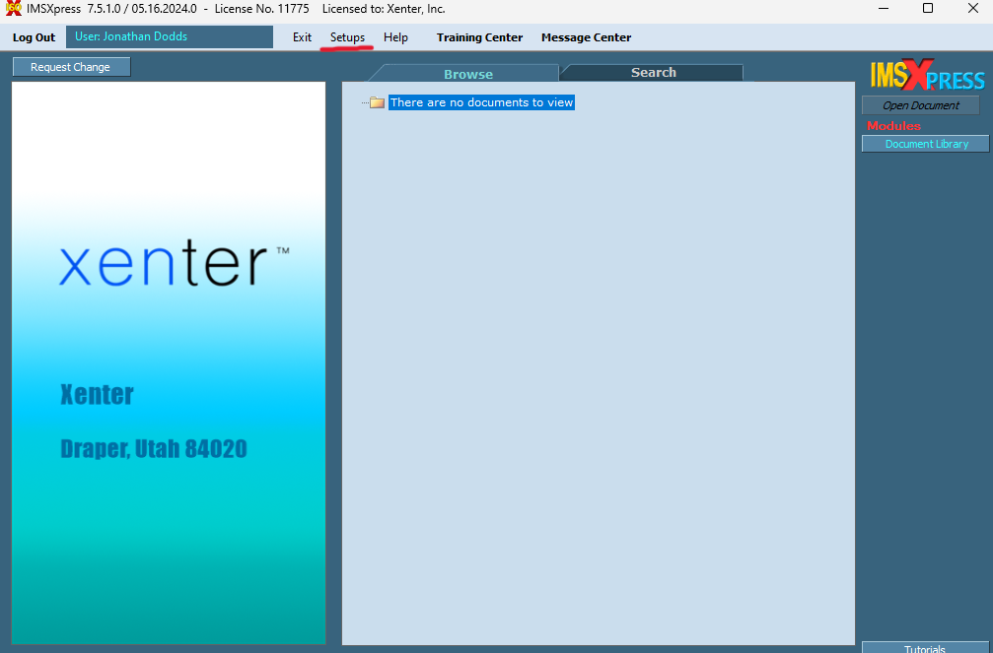Minimize the IMSXpress window
Image resolution: width=993 pixels, height=653 pixels.
883,9
